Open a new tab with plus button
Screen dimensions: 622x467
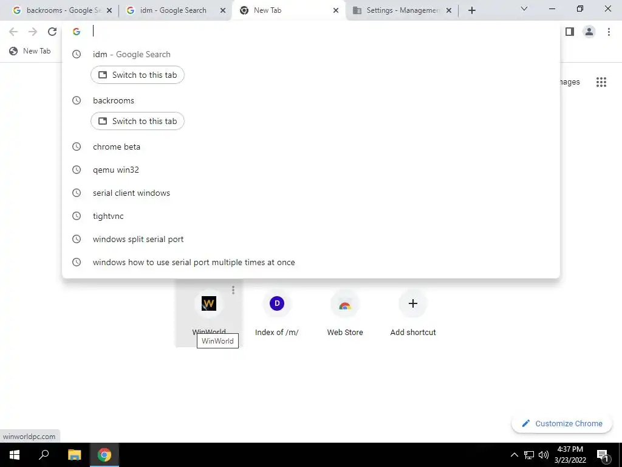[471, 10]
